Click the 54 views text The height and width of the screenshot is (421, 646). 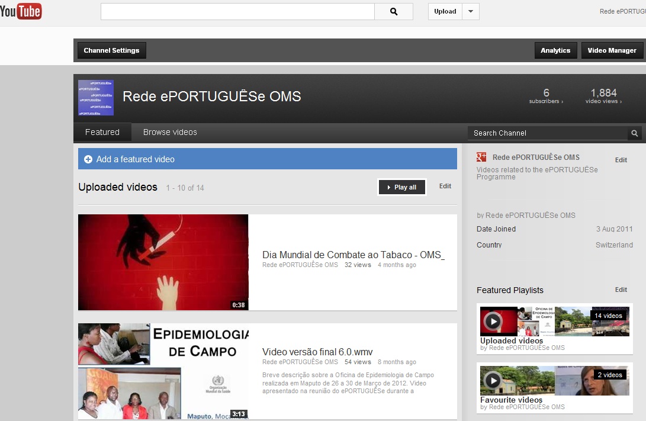358,362
